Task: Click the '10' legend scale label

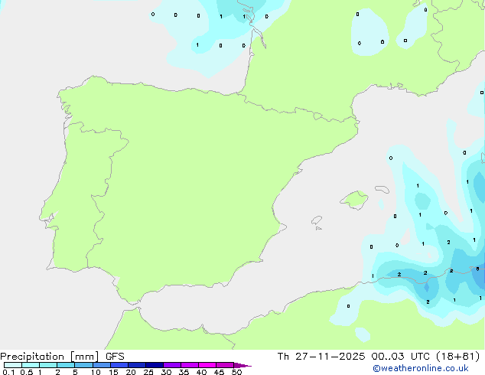Action: [x=96, y=372]
